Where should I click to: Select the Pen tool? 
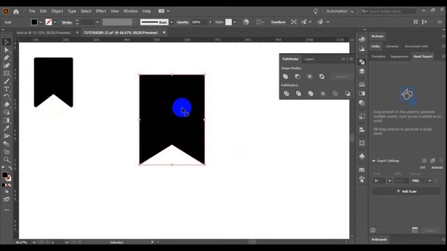coord(6,58)
